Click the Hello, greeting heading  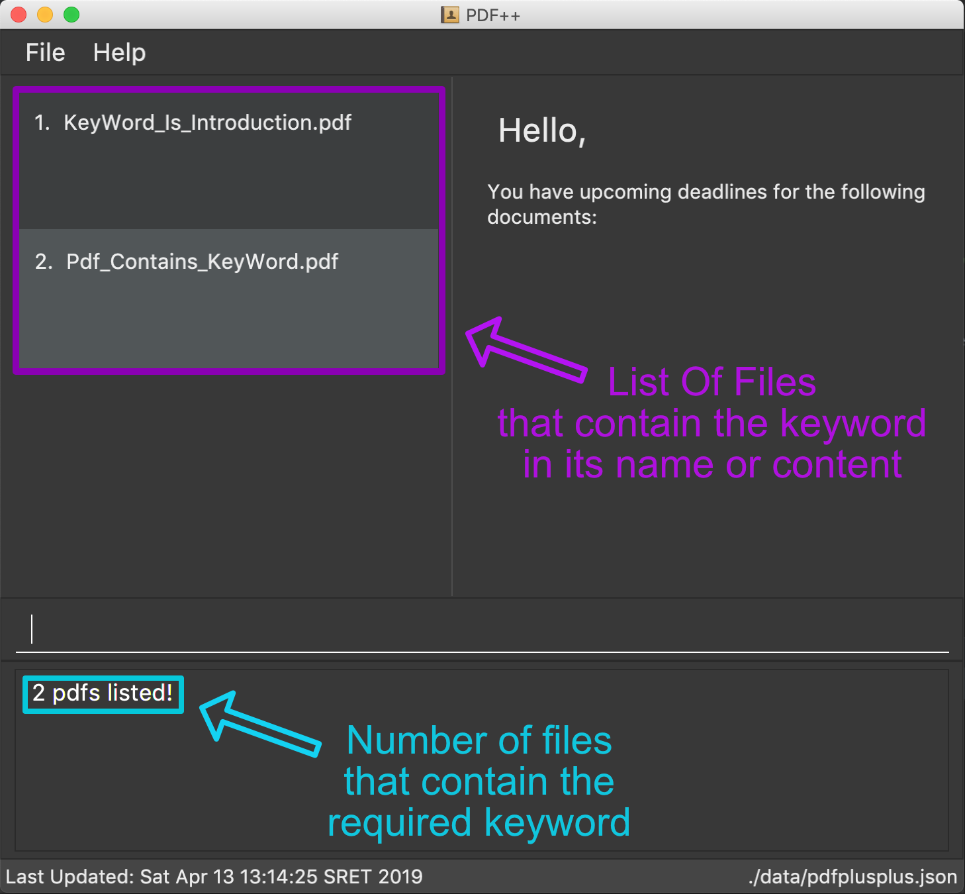click(x=541, y=130)
